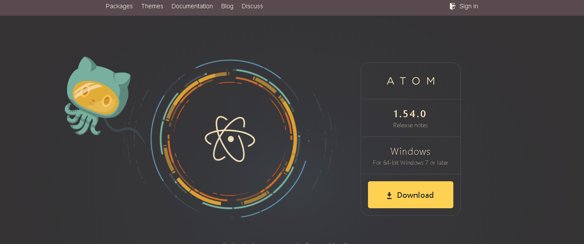Open the Discuss forum link
Screen dimensions: 584x244
(252, 6)
